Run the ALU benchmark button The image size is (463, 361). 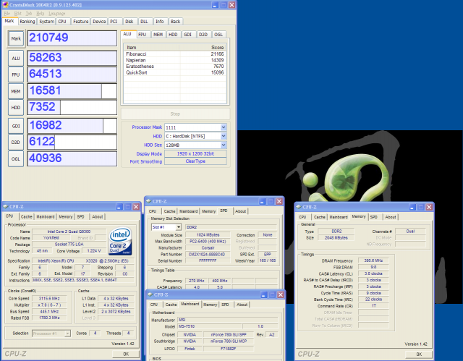(16, 58)
